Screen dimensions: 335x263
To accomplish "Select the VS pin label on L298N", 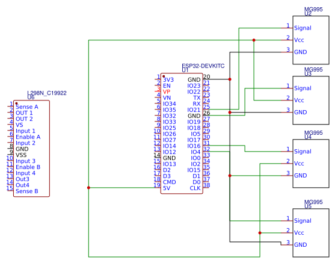I will (x=19, y=125).
